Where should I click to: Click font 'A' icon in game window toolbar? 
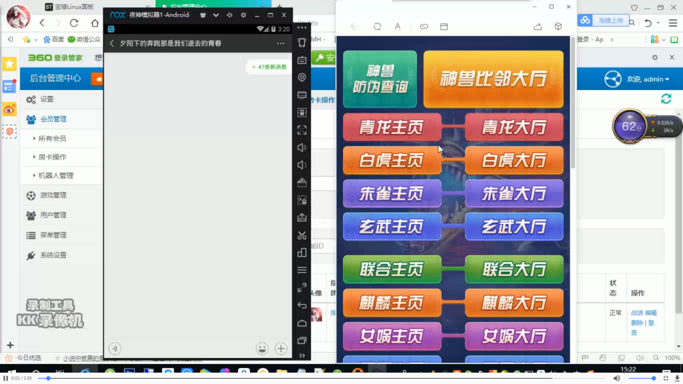pos(398,27)
